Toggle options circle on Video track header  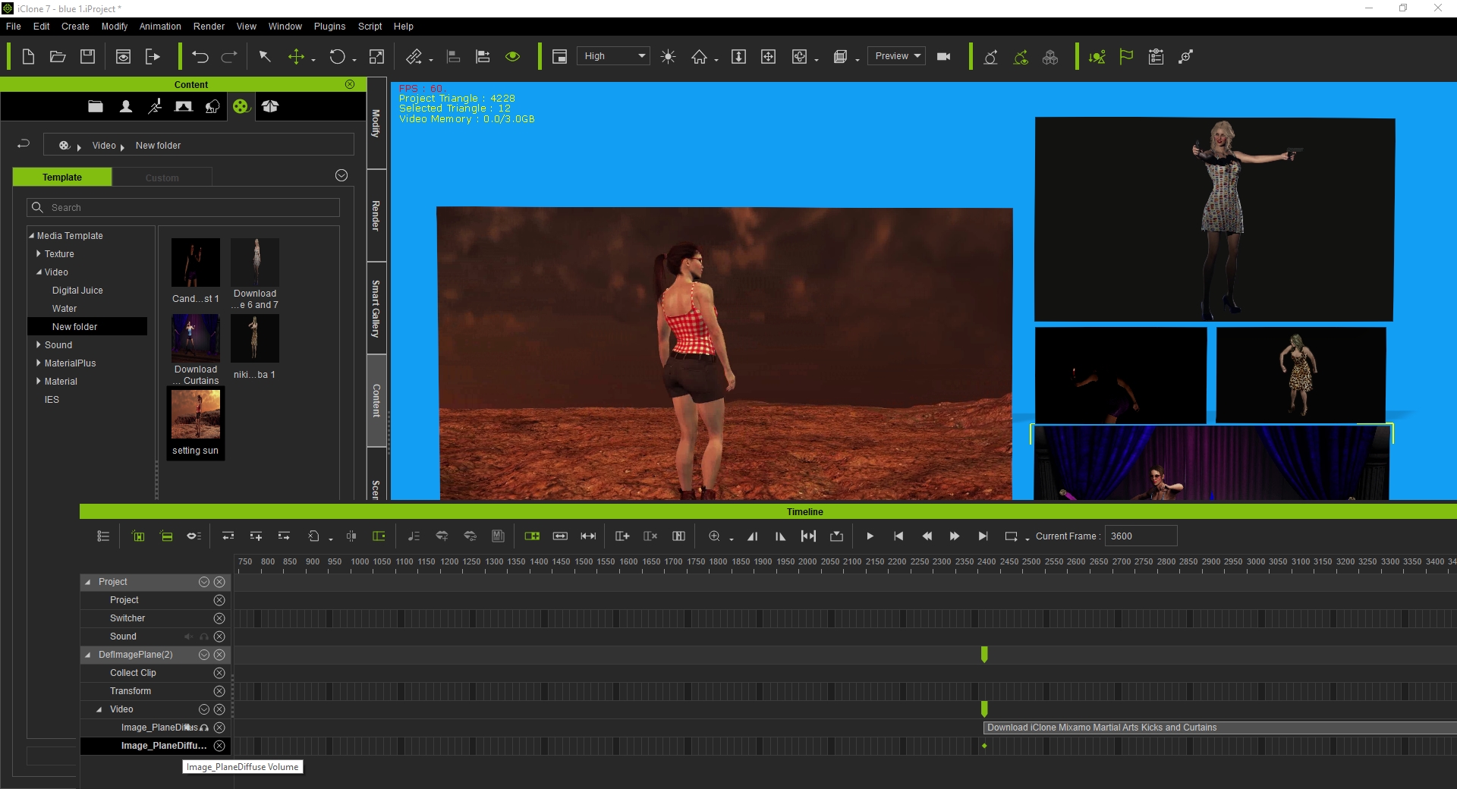[204, 709]
